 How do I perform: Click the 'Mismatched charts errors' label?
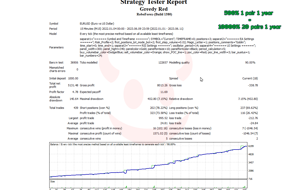pyautogui.click(x=57, y=69)
